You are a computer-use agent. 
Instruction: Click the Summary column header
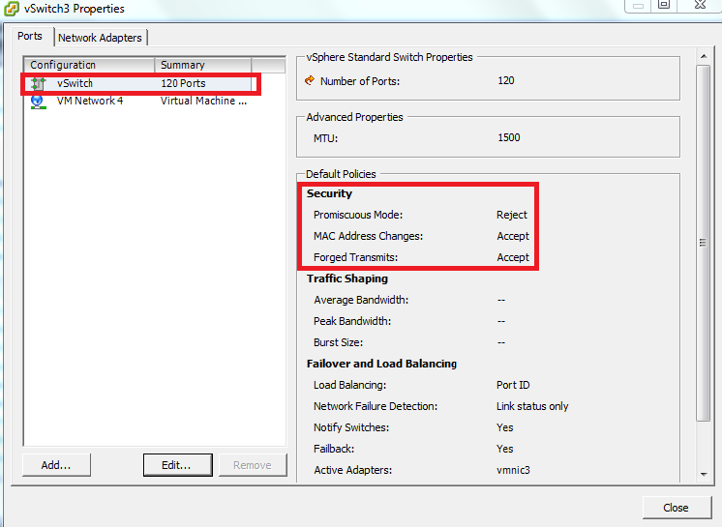203,65
